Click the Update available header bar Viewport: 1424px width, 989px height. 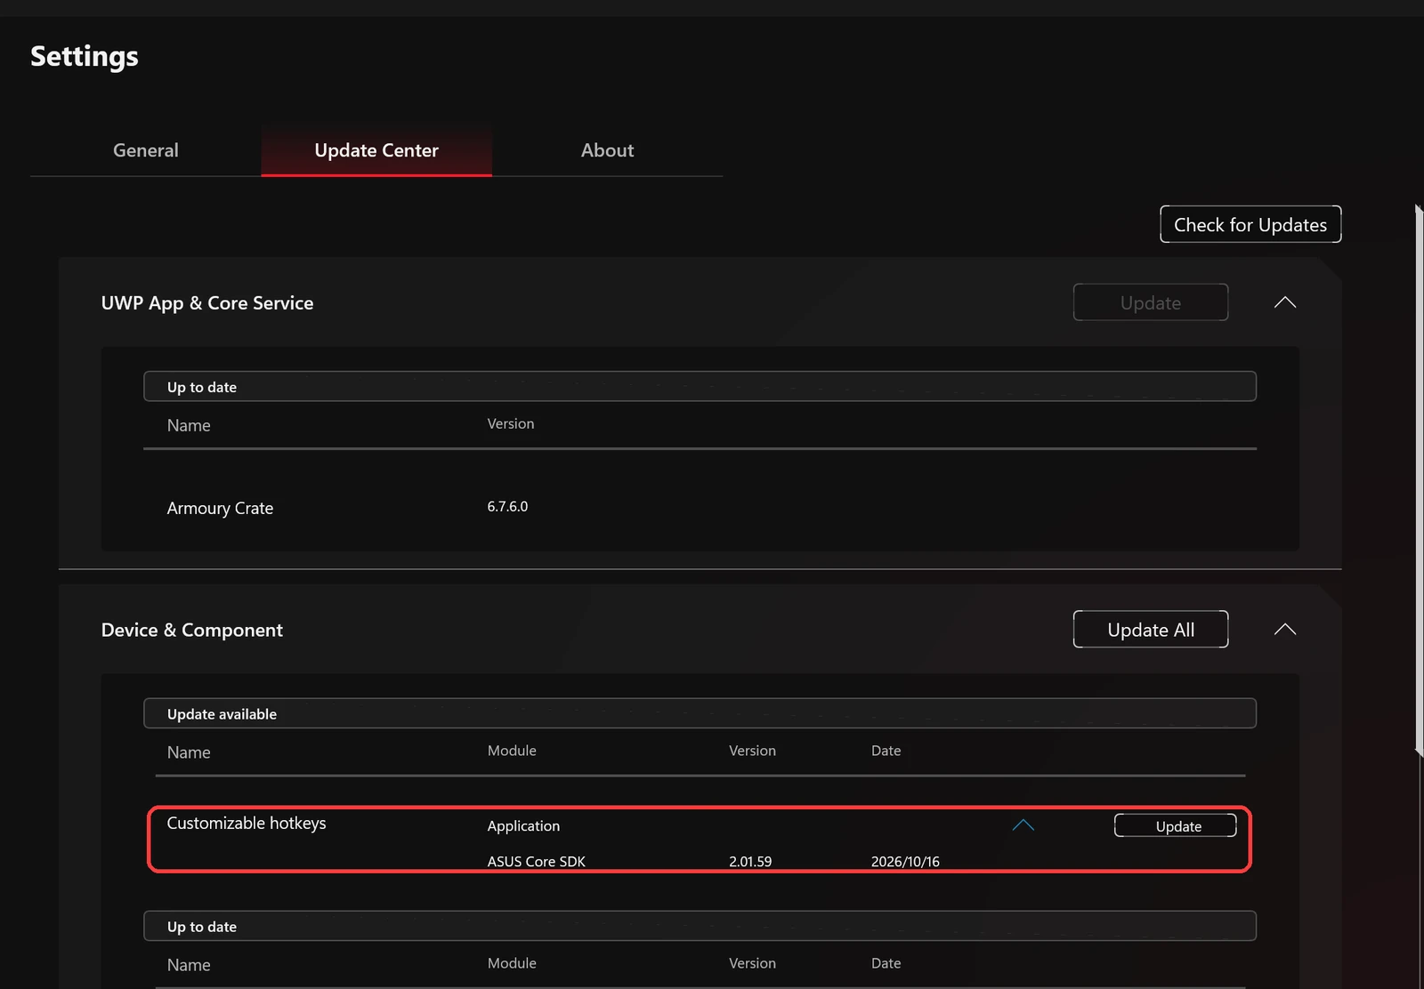coord(700,713)
